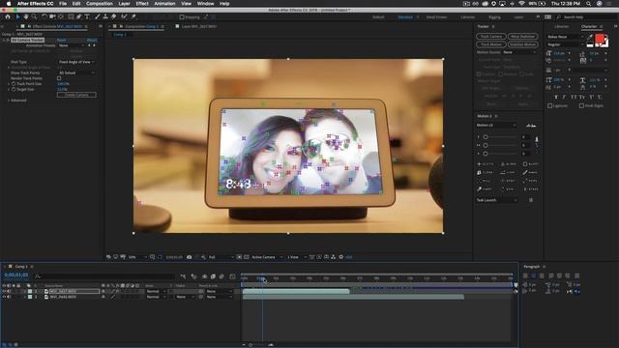Screen dimensions: 619x348
Task: Open the font family dropdown in Character panel
Action: (565, 37)
